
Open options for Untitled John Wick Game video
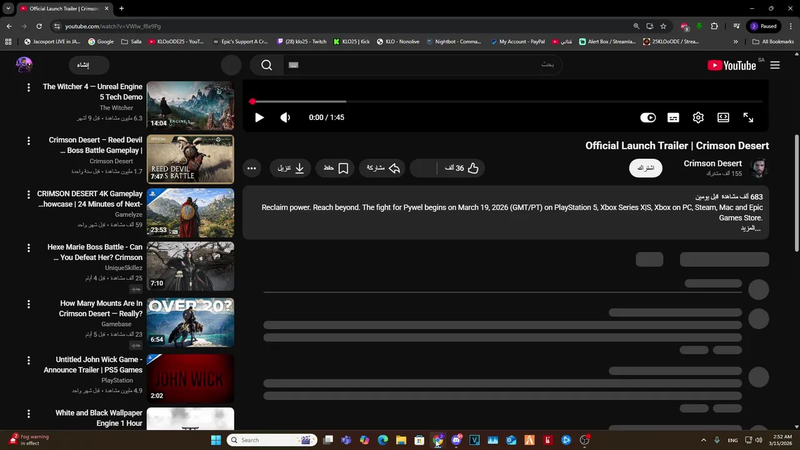28,360
